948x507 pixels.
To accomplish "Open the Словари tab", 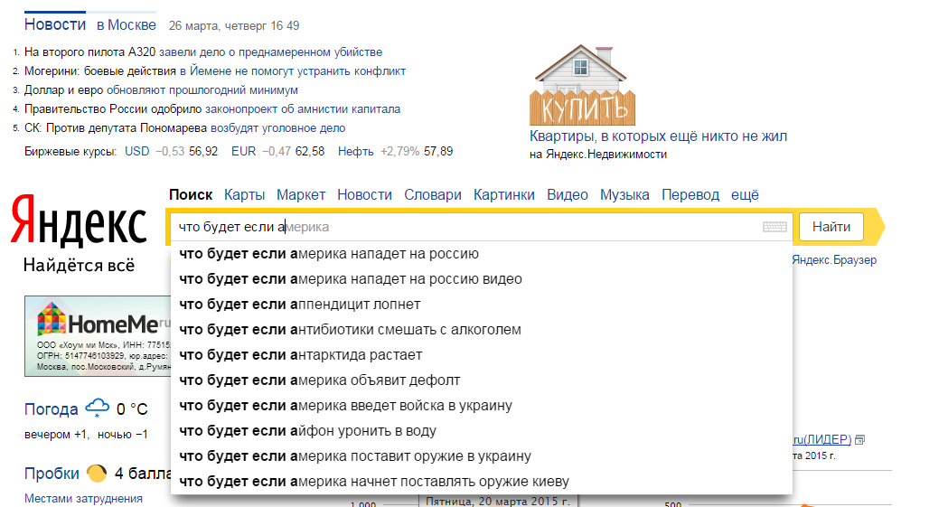I will [x=433, y=194].
